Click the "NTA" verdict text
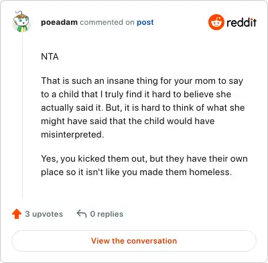This screenshot has height=263, width=268. pyautogui.click(x=50, y=56)
